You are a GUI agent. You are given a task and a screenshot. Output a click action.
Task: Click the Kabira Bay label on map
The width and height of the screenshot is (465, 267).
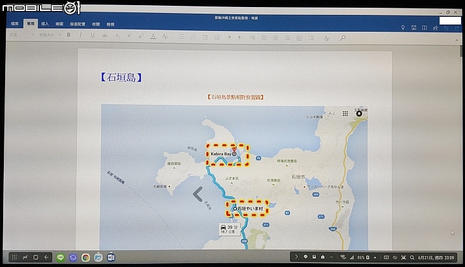(x=221, y=154)
